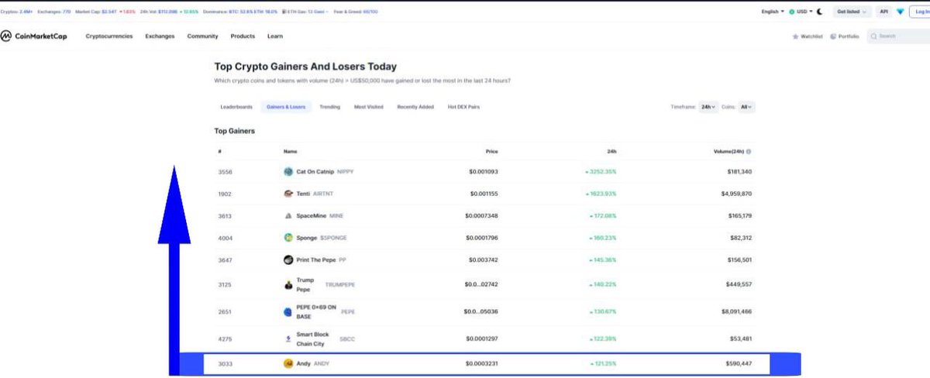930x378 pixels.
Task: Switch to the Leaderboards tab
Action: (236, 107)
